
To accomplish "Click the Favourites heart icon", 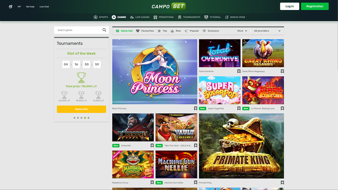I will pos(138,31).
